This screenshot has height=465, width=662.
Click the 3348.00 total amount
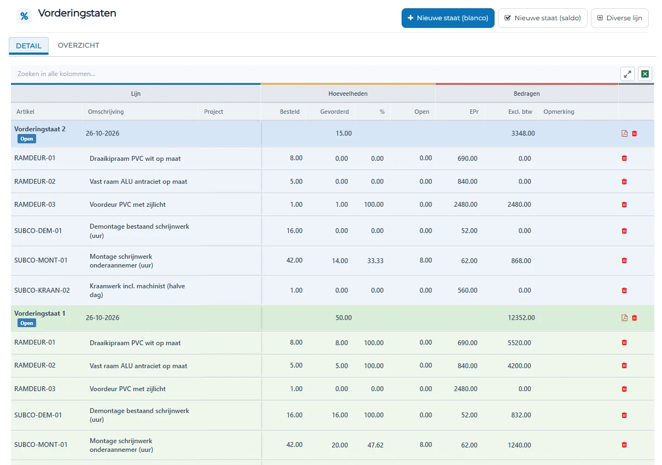tap(523, 133)
